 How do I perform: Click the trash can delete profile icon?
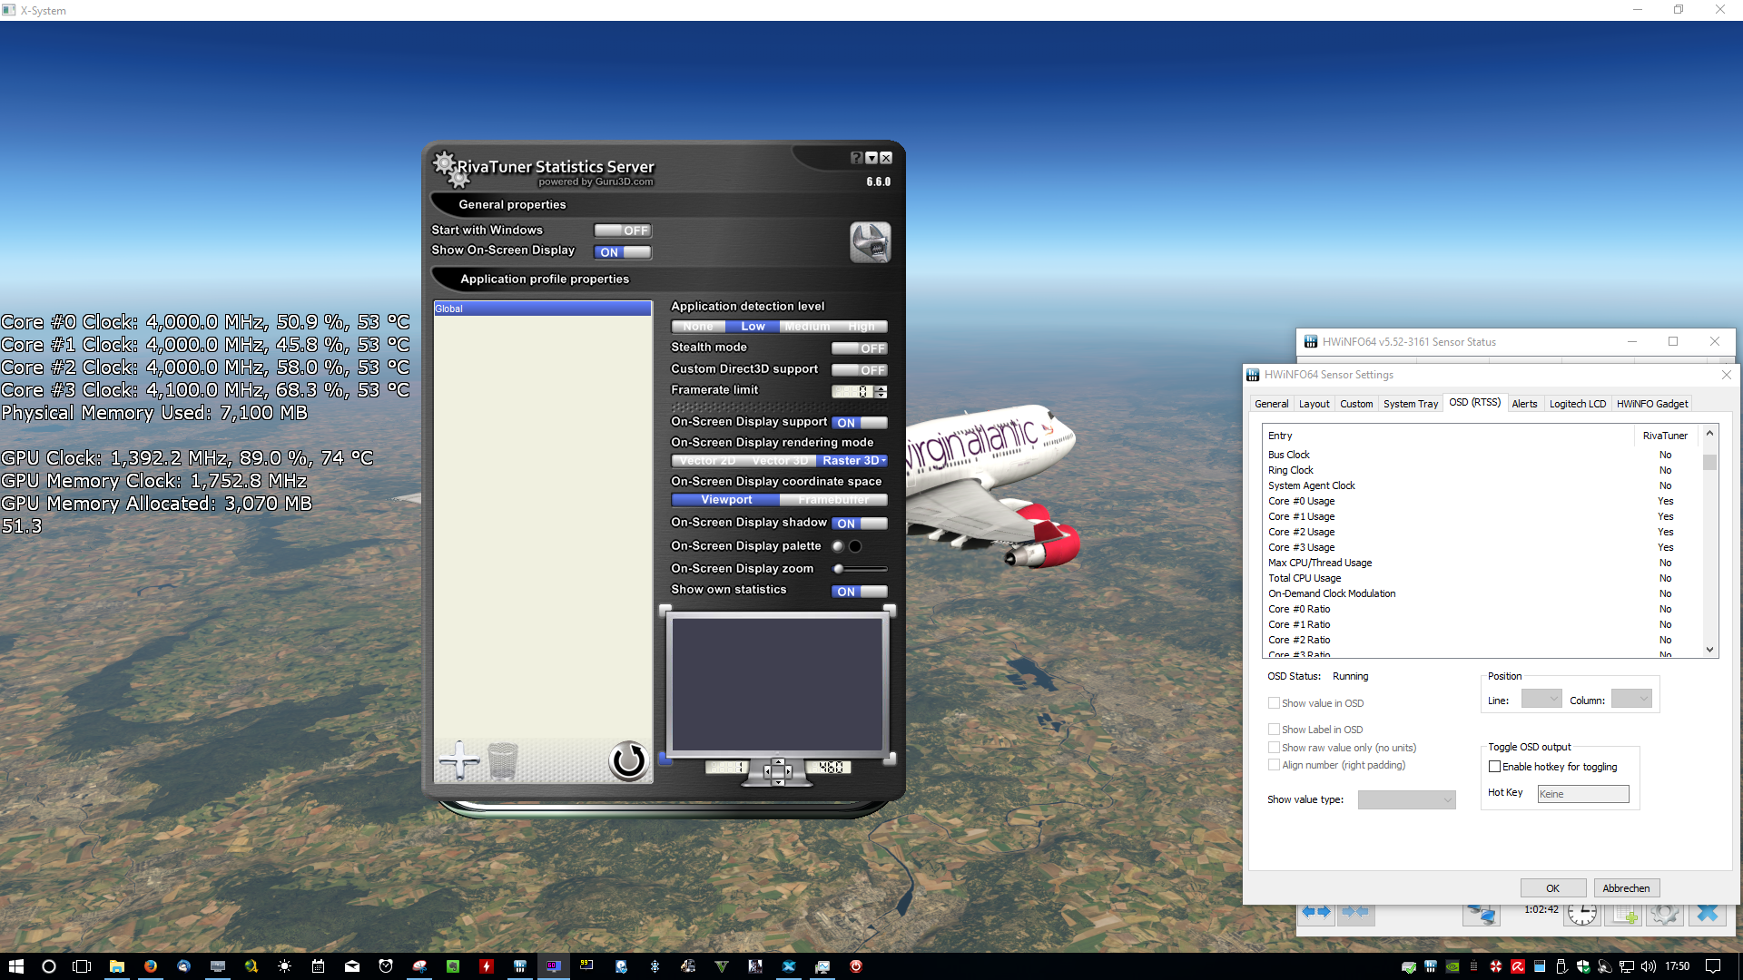(503, 760)
